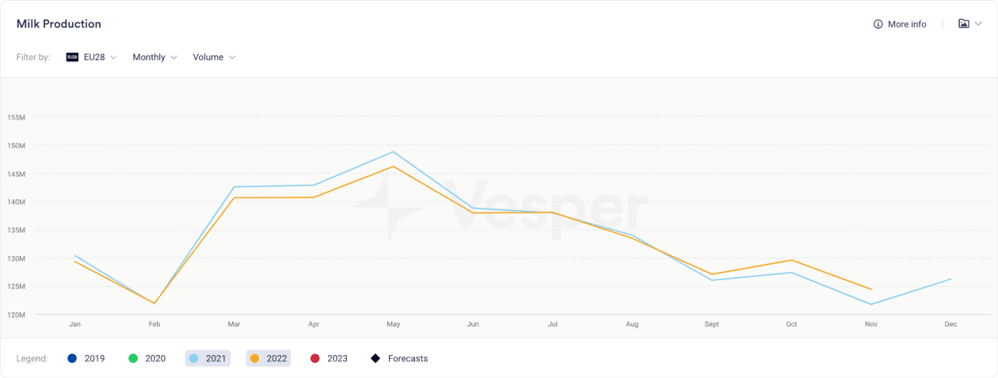
Task: Click the May peak on the 2021 line
Action: 394,152
